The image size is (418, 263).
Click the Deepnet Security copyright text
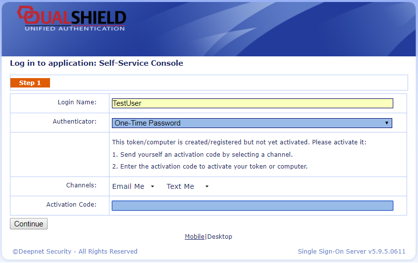(x=75, y=252)
